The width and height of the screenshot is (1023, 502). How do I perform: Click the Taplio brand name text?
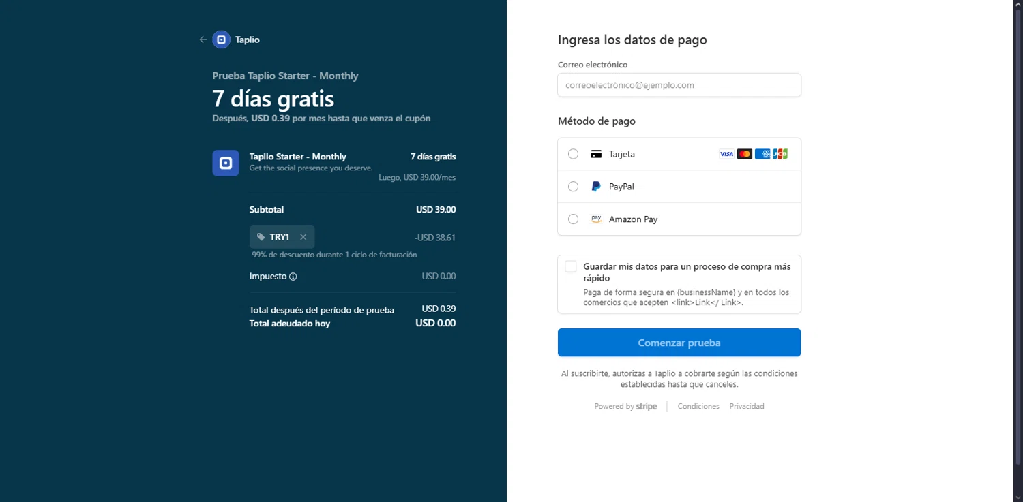click(x=248, y=40)
